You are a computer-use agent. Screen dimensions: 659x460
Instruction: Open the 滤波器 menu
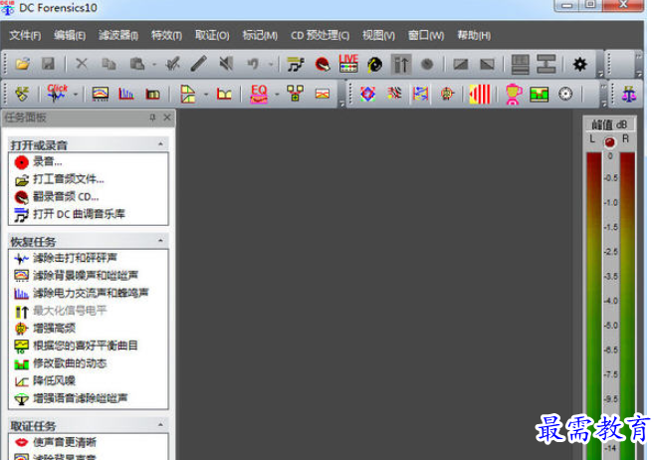118,35
